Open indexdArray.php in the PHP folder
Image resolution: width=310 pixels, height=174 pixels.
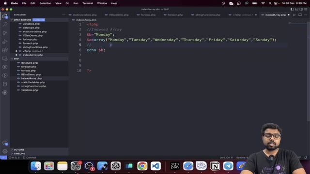pyautogui.click(x=31, y=78)
